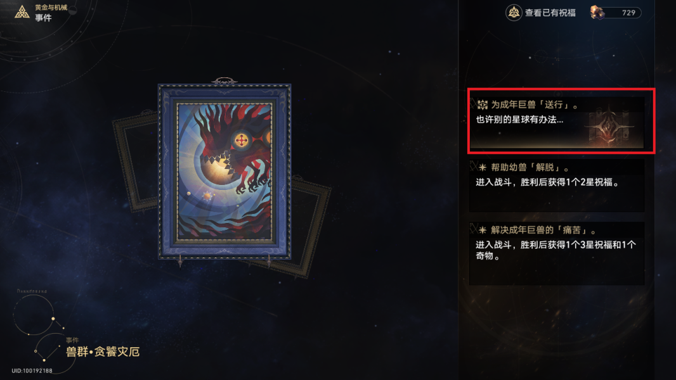Image resolution: width=676 pixels, height=380 pixels.
Task: Click the 729 currency counter
Action: [x=628, y=13]
